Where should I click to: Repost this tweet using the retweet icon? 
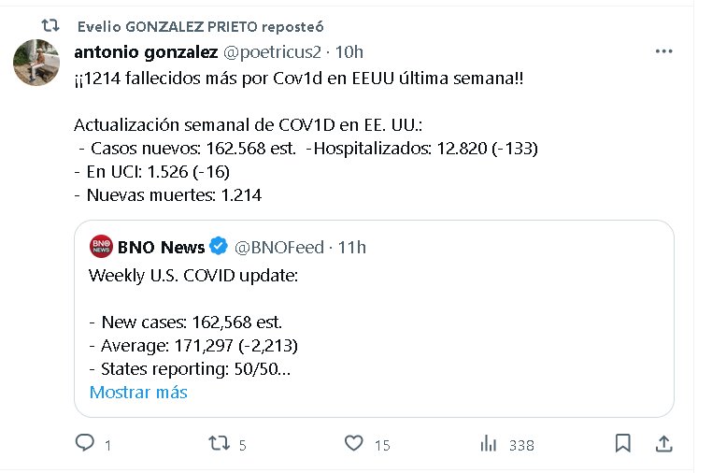[218, 444]
